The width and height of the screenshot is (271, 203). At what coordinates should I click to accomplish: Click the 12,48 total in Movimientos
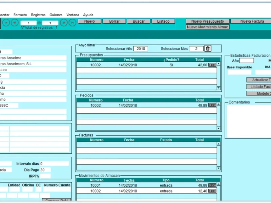[x=202, y=191]
